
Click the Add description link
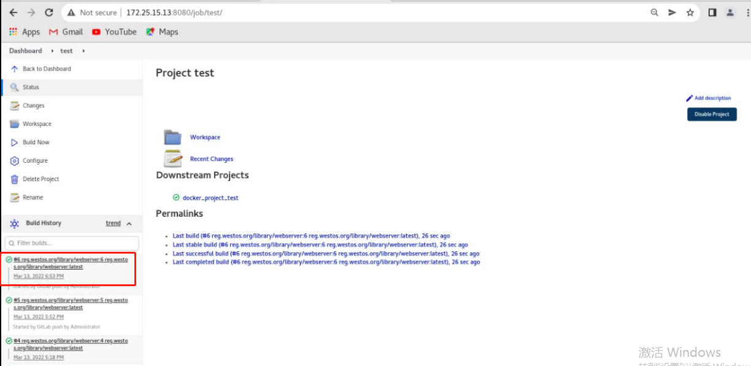coord(713,98)
